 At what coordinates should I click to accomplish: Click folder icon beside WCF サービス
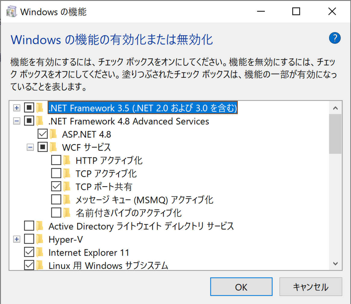54,147
